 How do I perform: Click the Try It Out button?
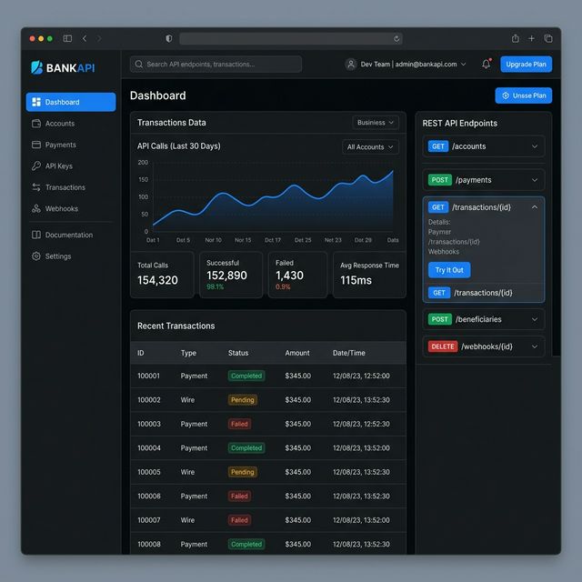(x=449, y=270)
